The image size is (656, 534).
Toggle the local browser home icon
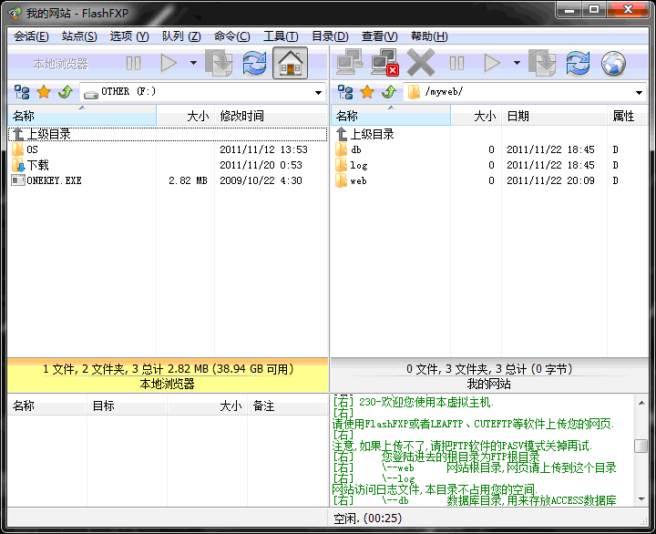tap(291, 63)
